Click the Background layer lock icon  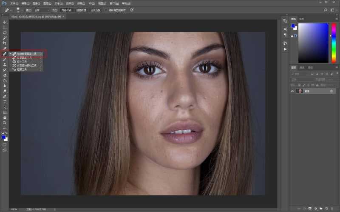331,91
